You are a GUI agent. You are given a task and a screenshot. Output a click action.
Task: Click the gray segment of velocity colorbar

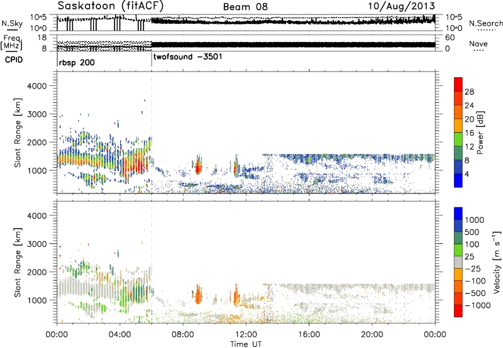458,262
